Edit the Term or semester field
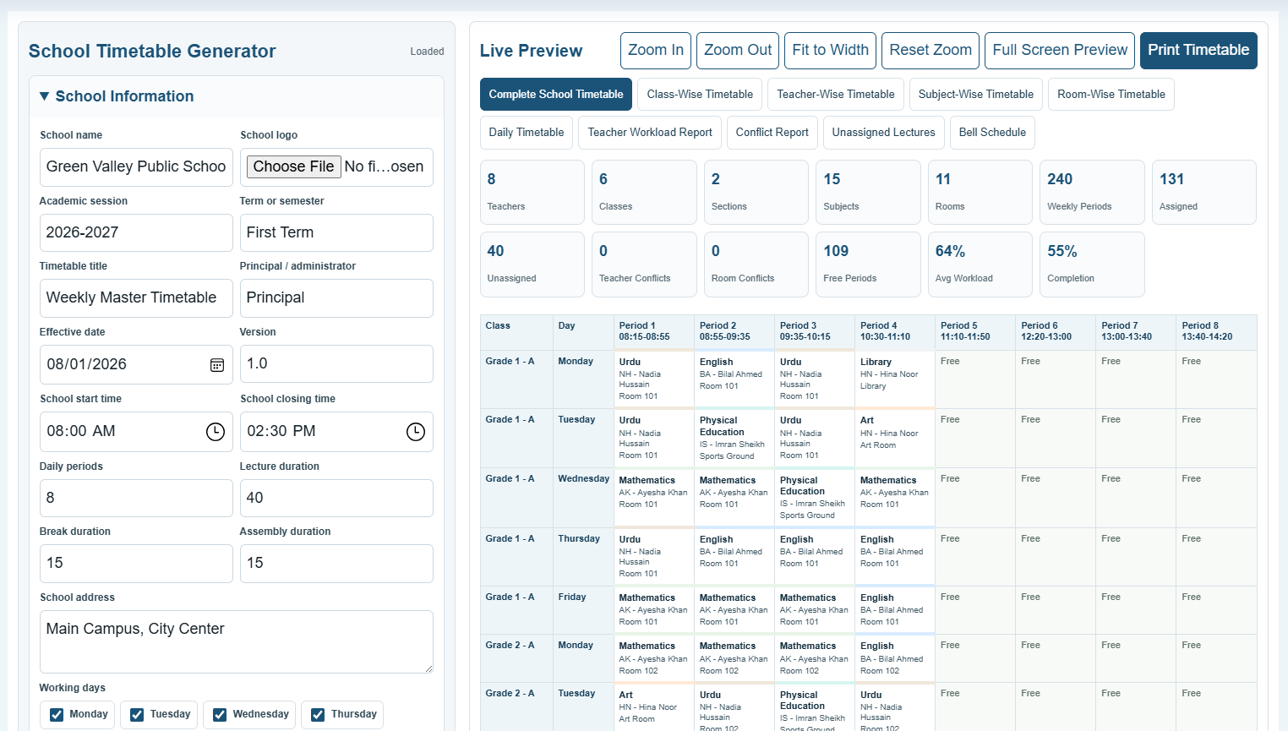The width and height of the screenshot is (1288, 731). 336,232
